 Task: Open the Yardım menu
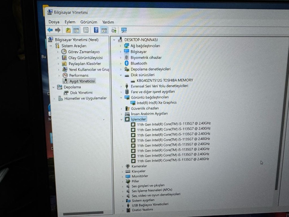pyautogui.click(x=108, y=22)
